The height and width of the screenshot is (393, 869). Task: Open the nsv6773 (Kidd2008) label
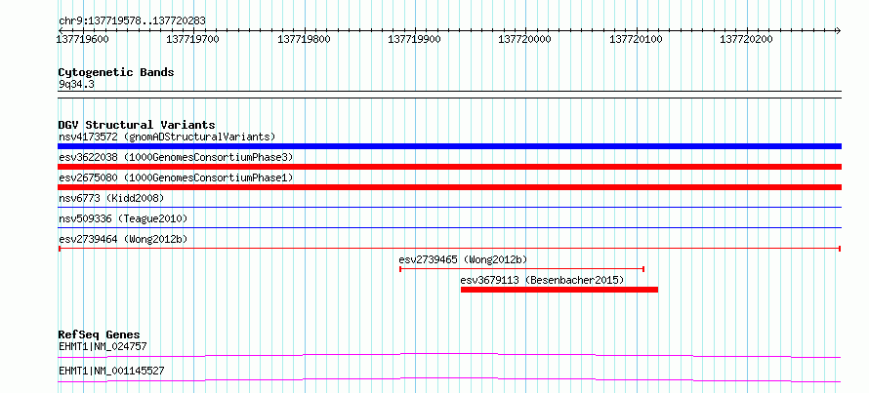pyautogui.click(x=111, y=198)
